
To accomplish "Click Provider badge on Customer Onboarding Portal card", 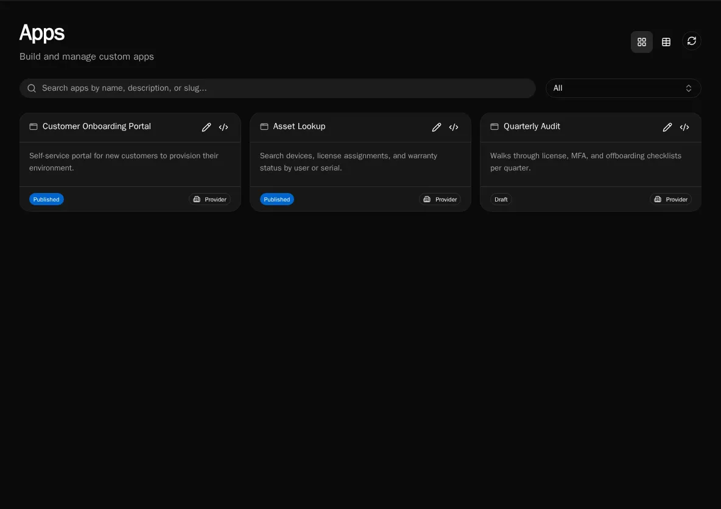I will point(209,199).
